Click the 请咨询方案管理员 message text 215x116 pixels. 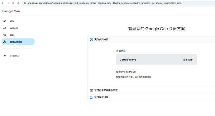tap(143, 77)
